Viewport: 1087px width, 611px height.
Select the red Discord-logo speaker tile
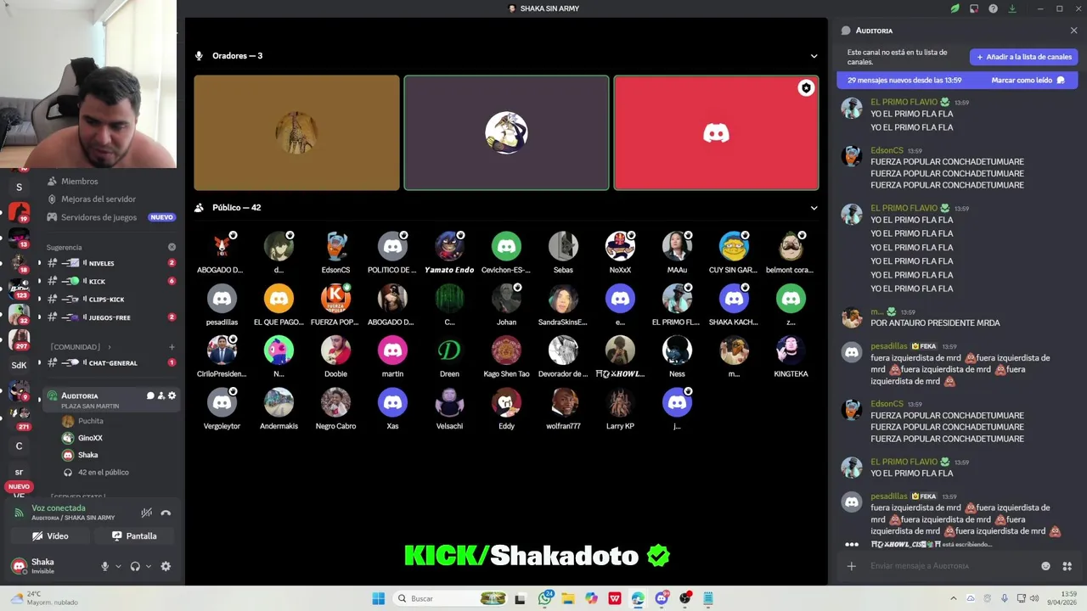click(716, 132)
